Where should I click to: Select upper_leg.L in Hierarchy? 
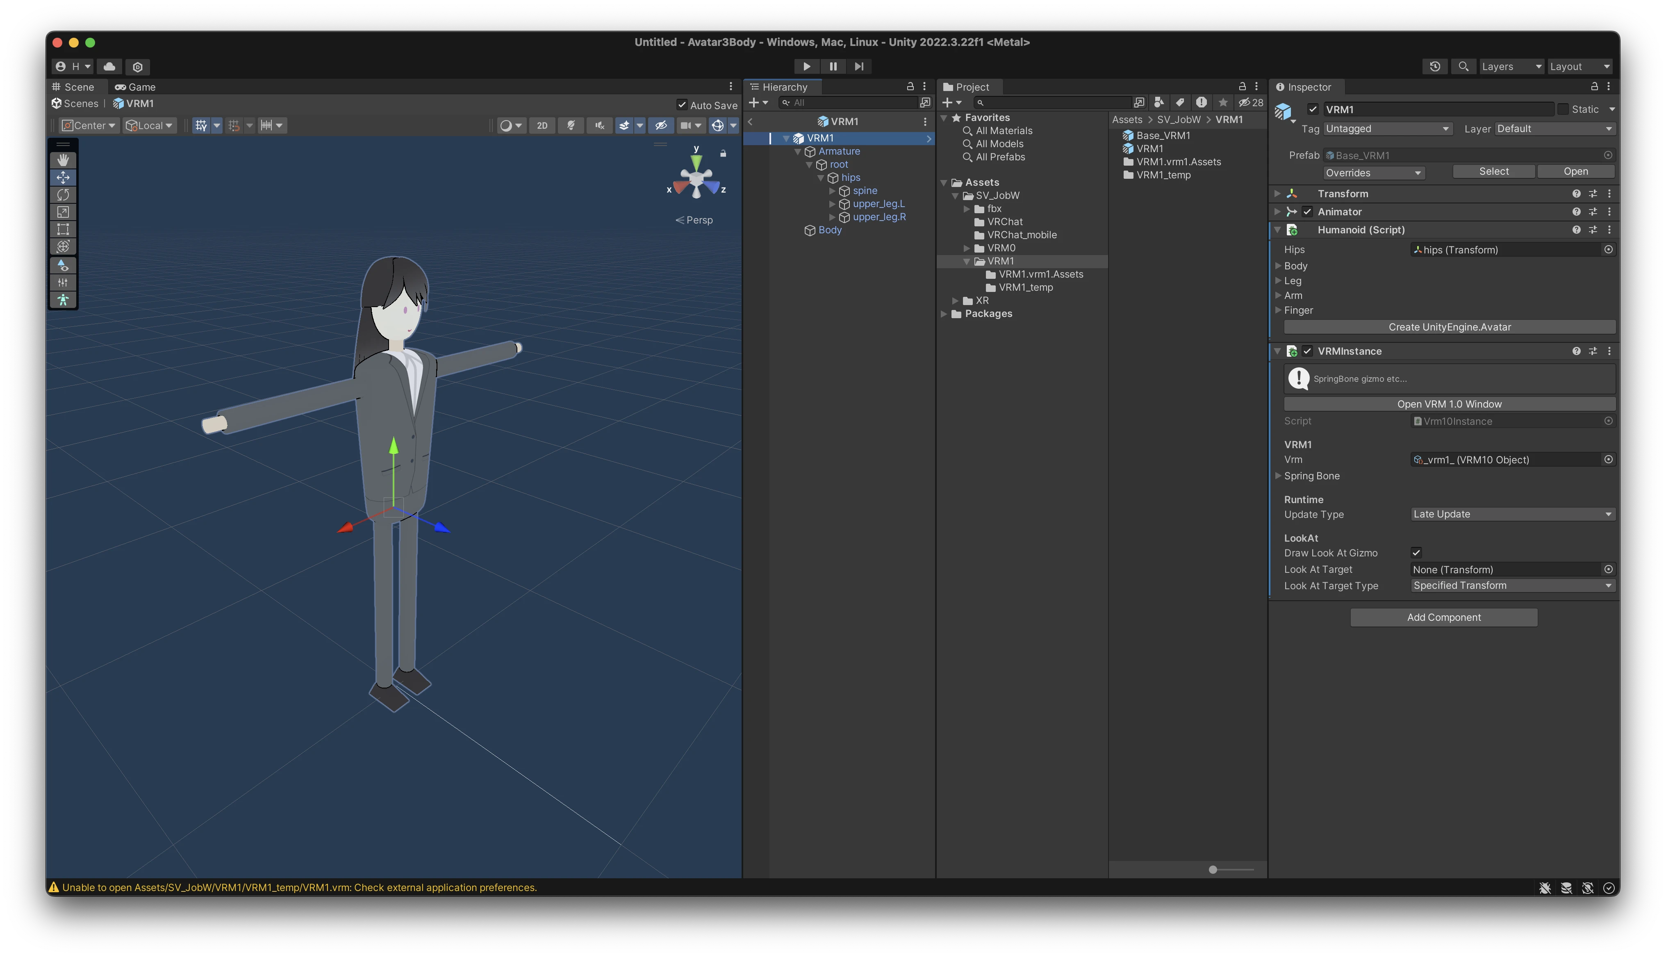[879, 204]
